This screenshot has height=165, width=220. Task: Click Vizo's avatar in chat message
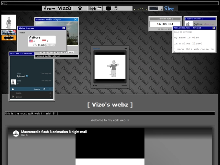point(13,82)
